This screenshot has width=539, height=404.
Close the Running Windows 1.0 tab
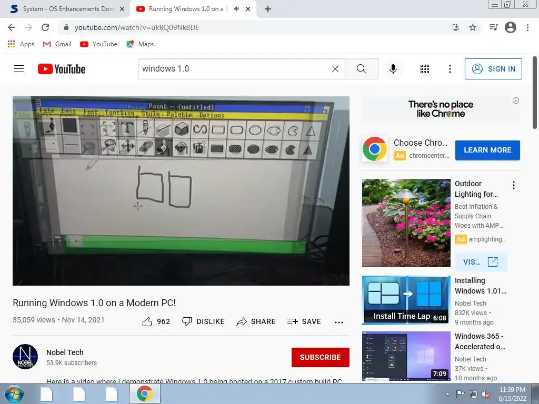click(x=248, y=9)
